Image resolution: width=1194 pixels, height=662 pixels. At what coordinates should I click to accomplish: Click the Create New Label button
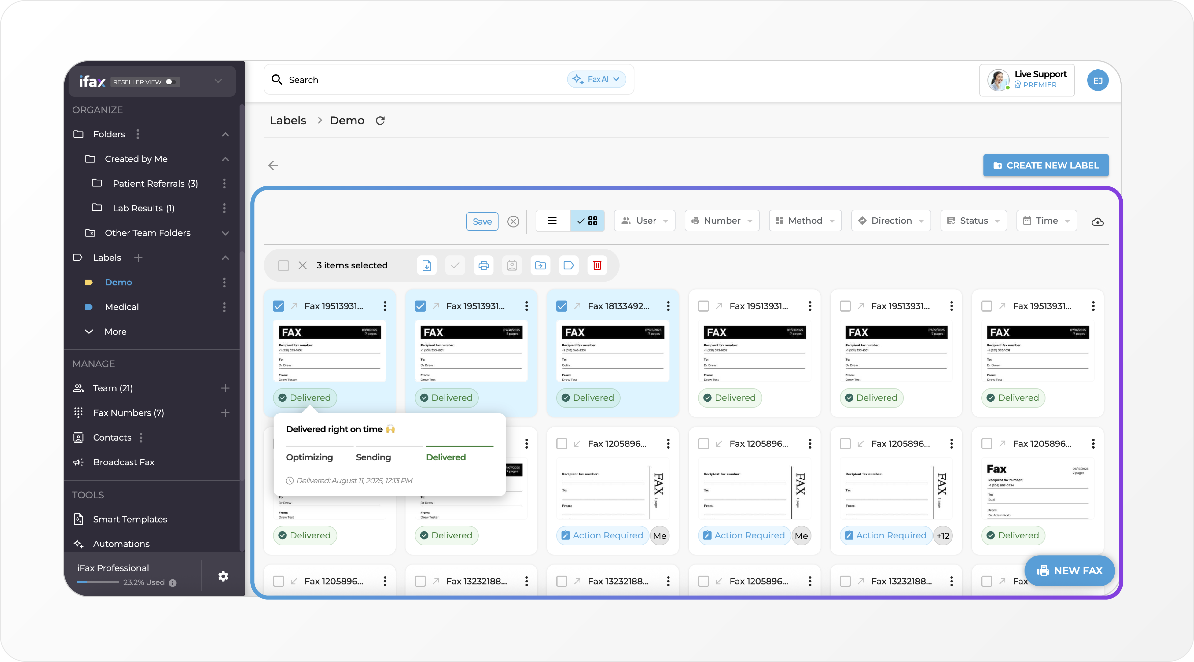pos(1045,165)
